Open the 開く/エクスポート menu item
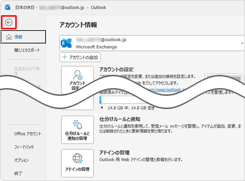The image size is (245, 181). [x=27, y=50]
